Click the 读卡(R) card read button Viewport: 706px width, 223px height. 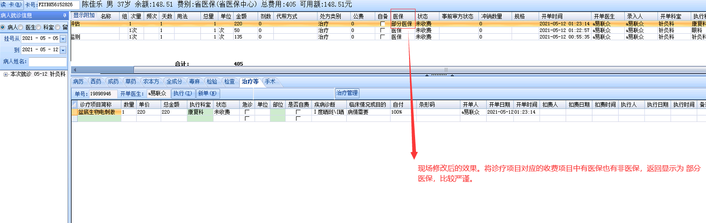[x=12, y=4]
